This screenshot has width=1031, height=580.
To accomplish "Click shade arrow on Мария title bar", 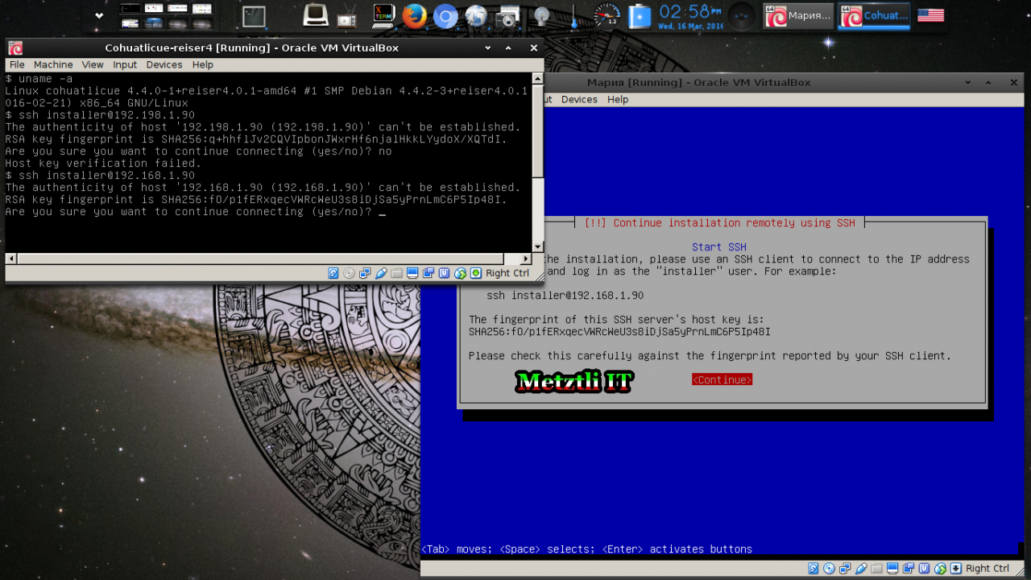I will pyautogui.click(x=967, y=82).
